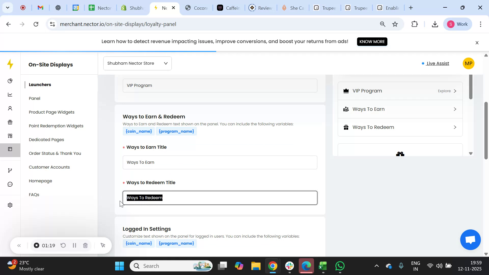489x275 pixels.
Task: Delete the recording with trash icon
Action: click(x=85, y=245)
